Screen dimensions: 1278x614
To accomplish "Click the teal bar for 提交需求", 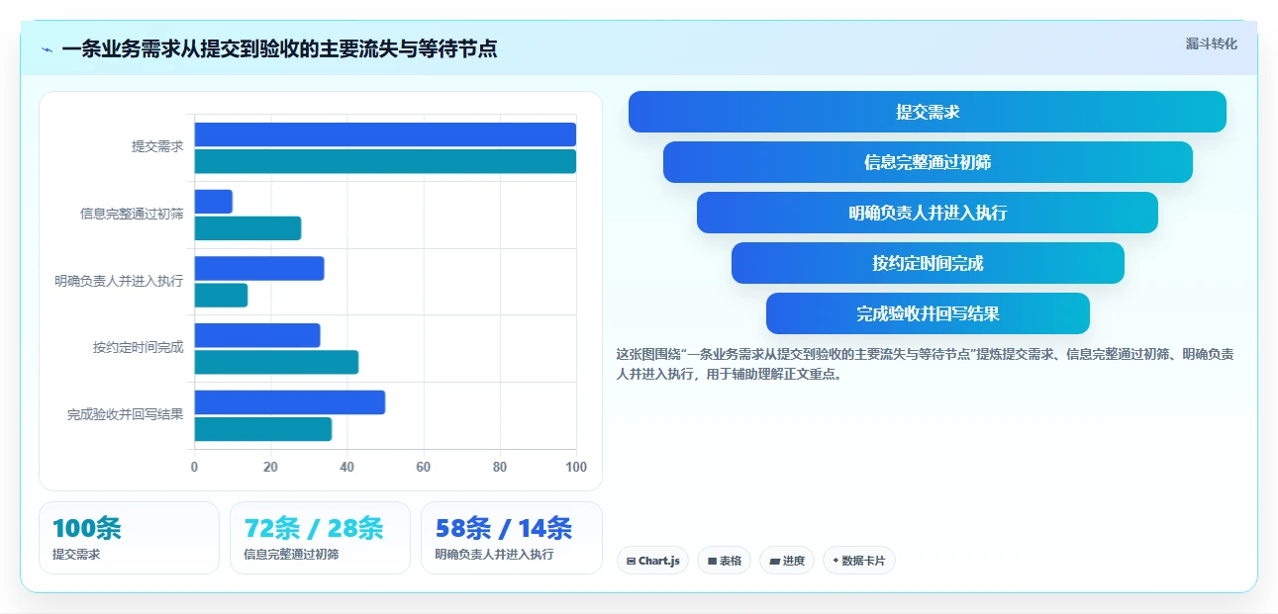I will [385, 161].
